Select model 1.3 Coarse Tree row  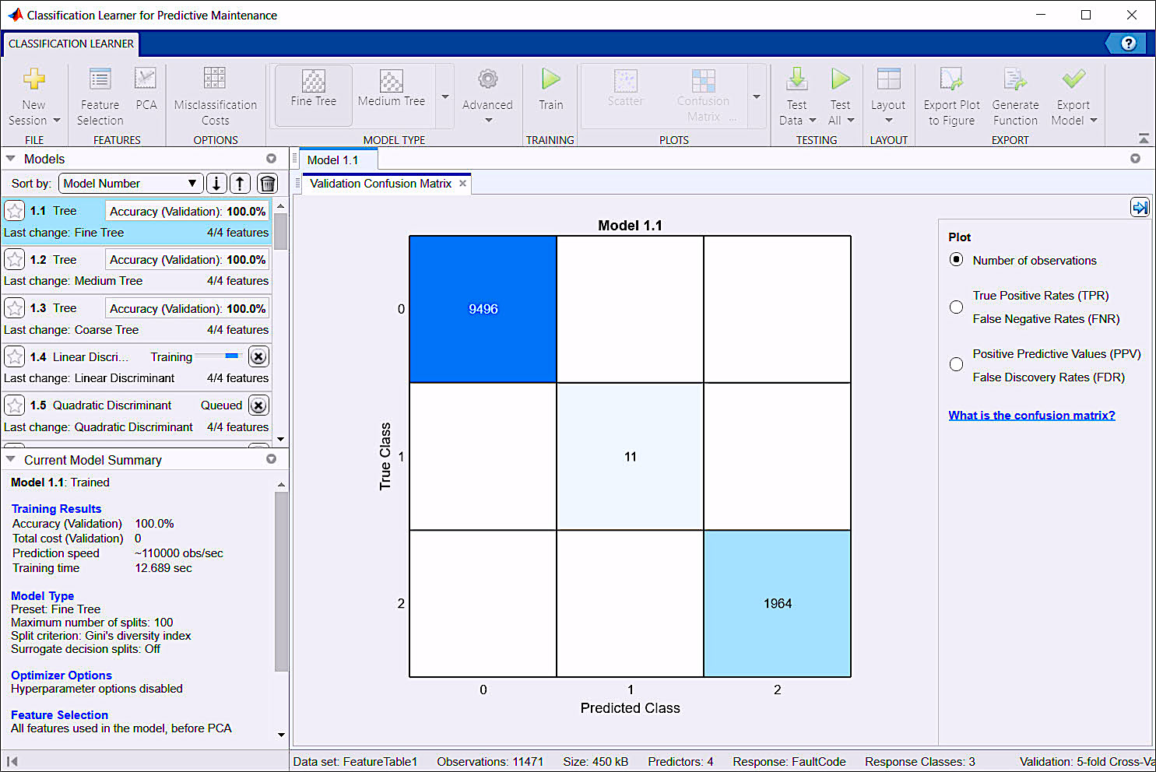(136, 318)
